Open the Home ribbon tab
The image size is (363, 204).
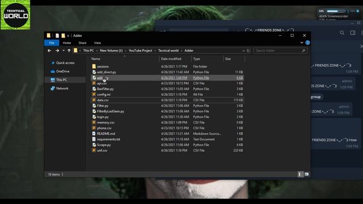point(67,43)
